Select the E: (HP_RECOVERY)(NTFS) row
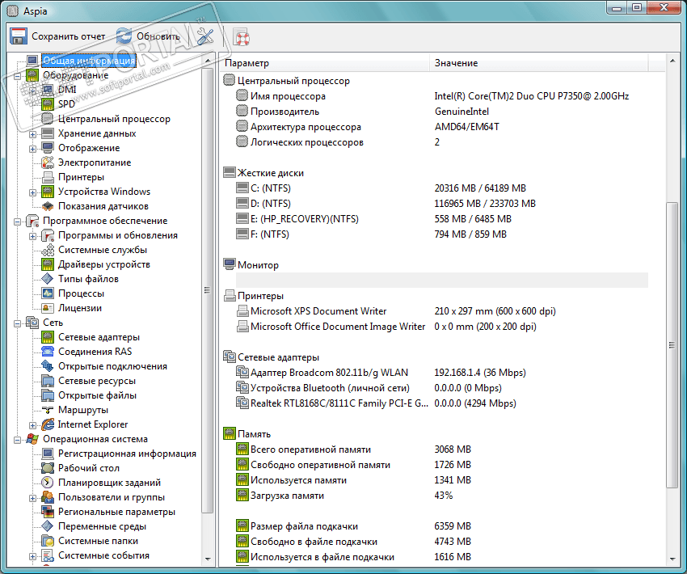 [x=441, y=218]
